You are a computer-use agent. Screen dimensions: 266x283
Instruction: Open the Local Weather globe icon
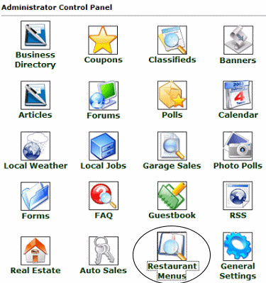pyautogui.click(x=35, y=146)
